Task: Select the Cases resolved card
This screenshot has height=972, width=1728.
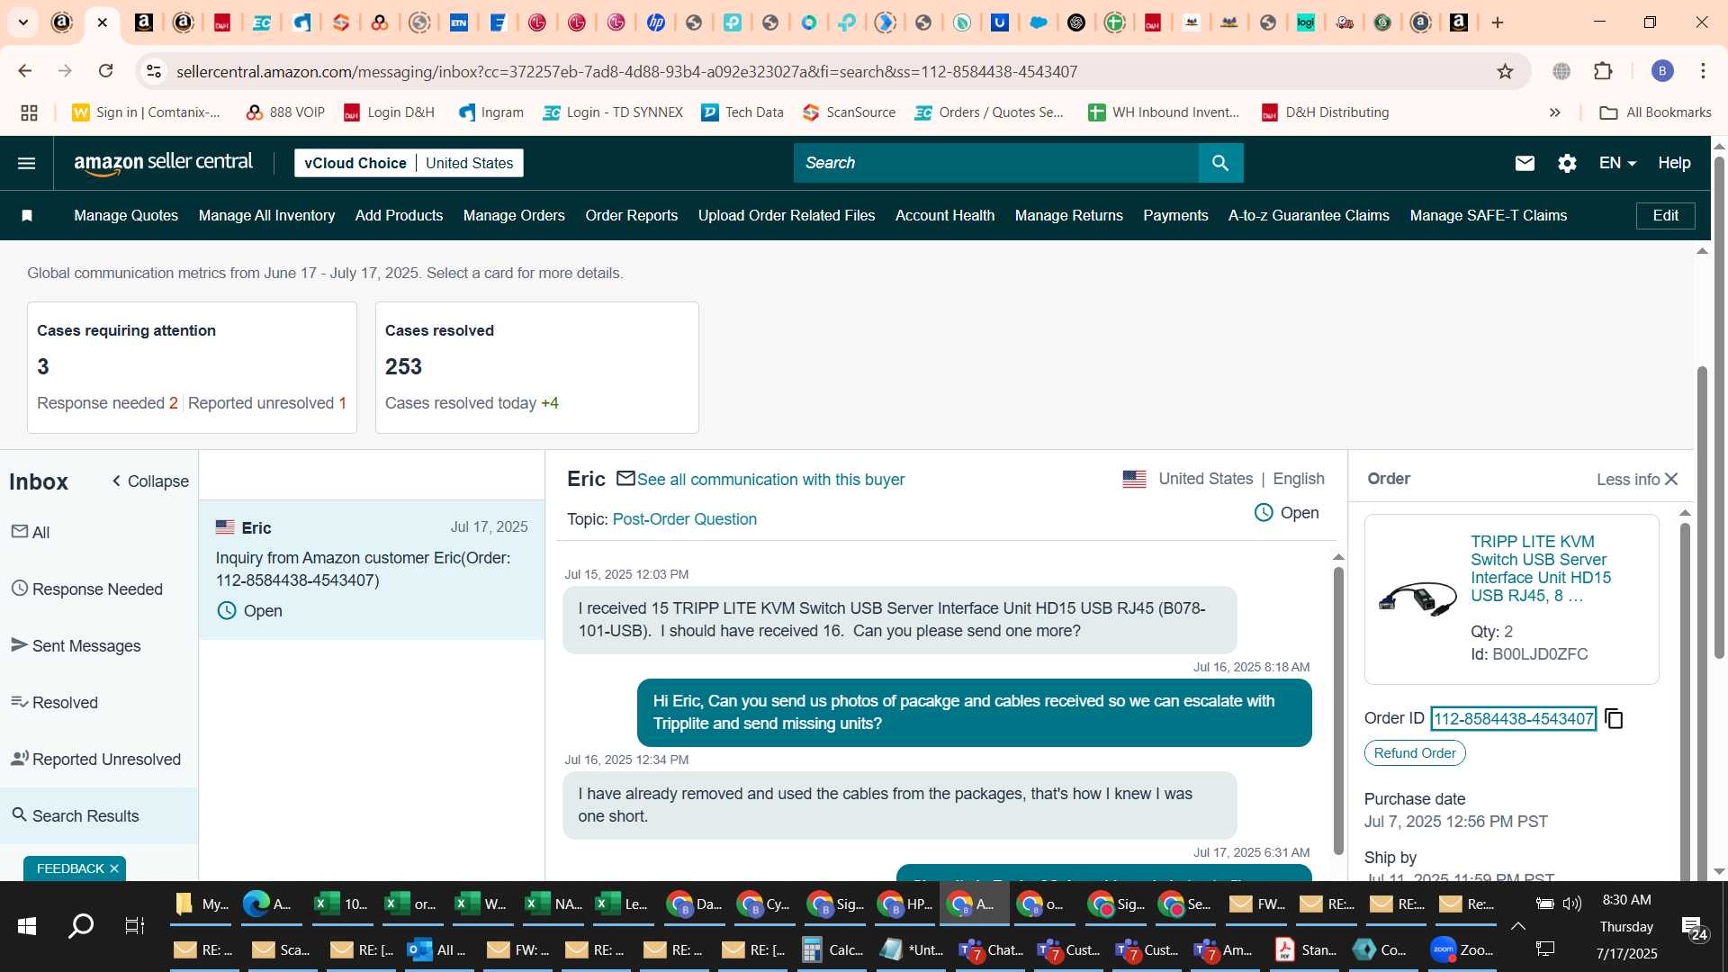Action: click(536, 367)
